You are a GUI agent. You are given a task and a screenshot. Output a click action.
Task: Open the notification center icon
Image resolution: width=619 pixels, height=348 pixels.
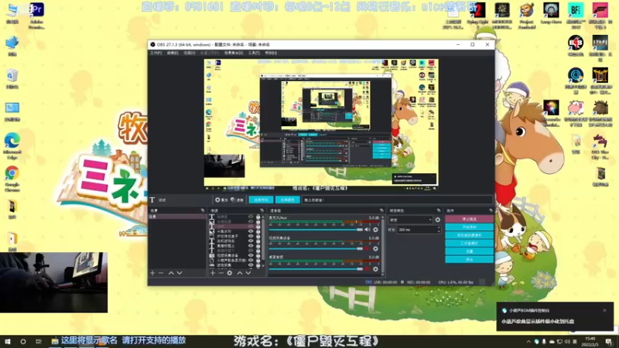(609, 342)
